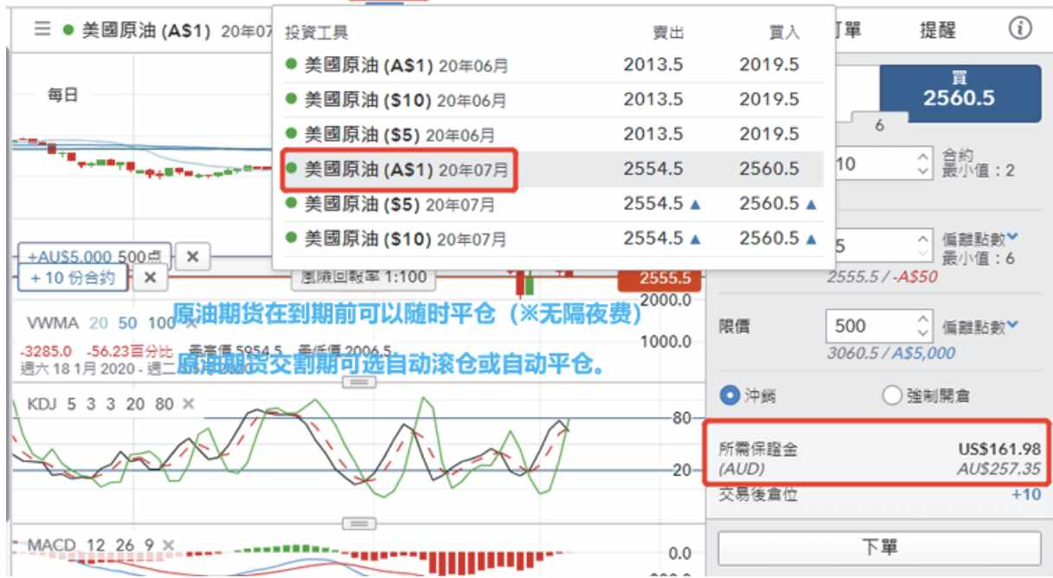Click the 限價 500 input field
This screenshot has height=578, width=1053.
pyautogui.click(x=868, y=327)
